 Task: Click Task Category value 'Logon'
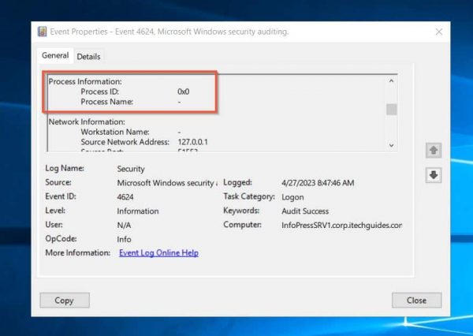point(292,197)
